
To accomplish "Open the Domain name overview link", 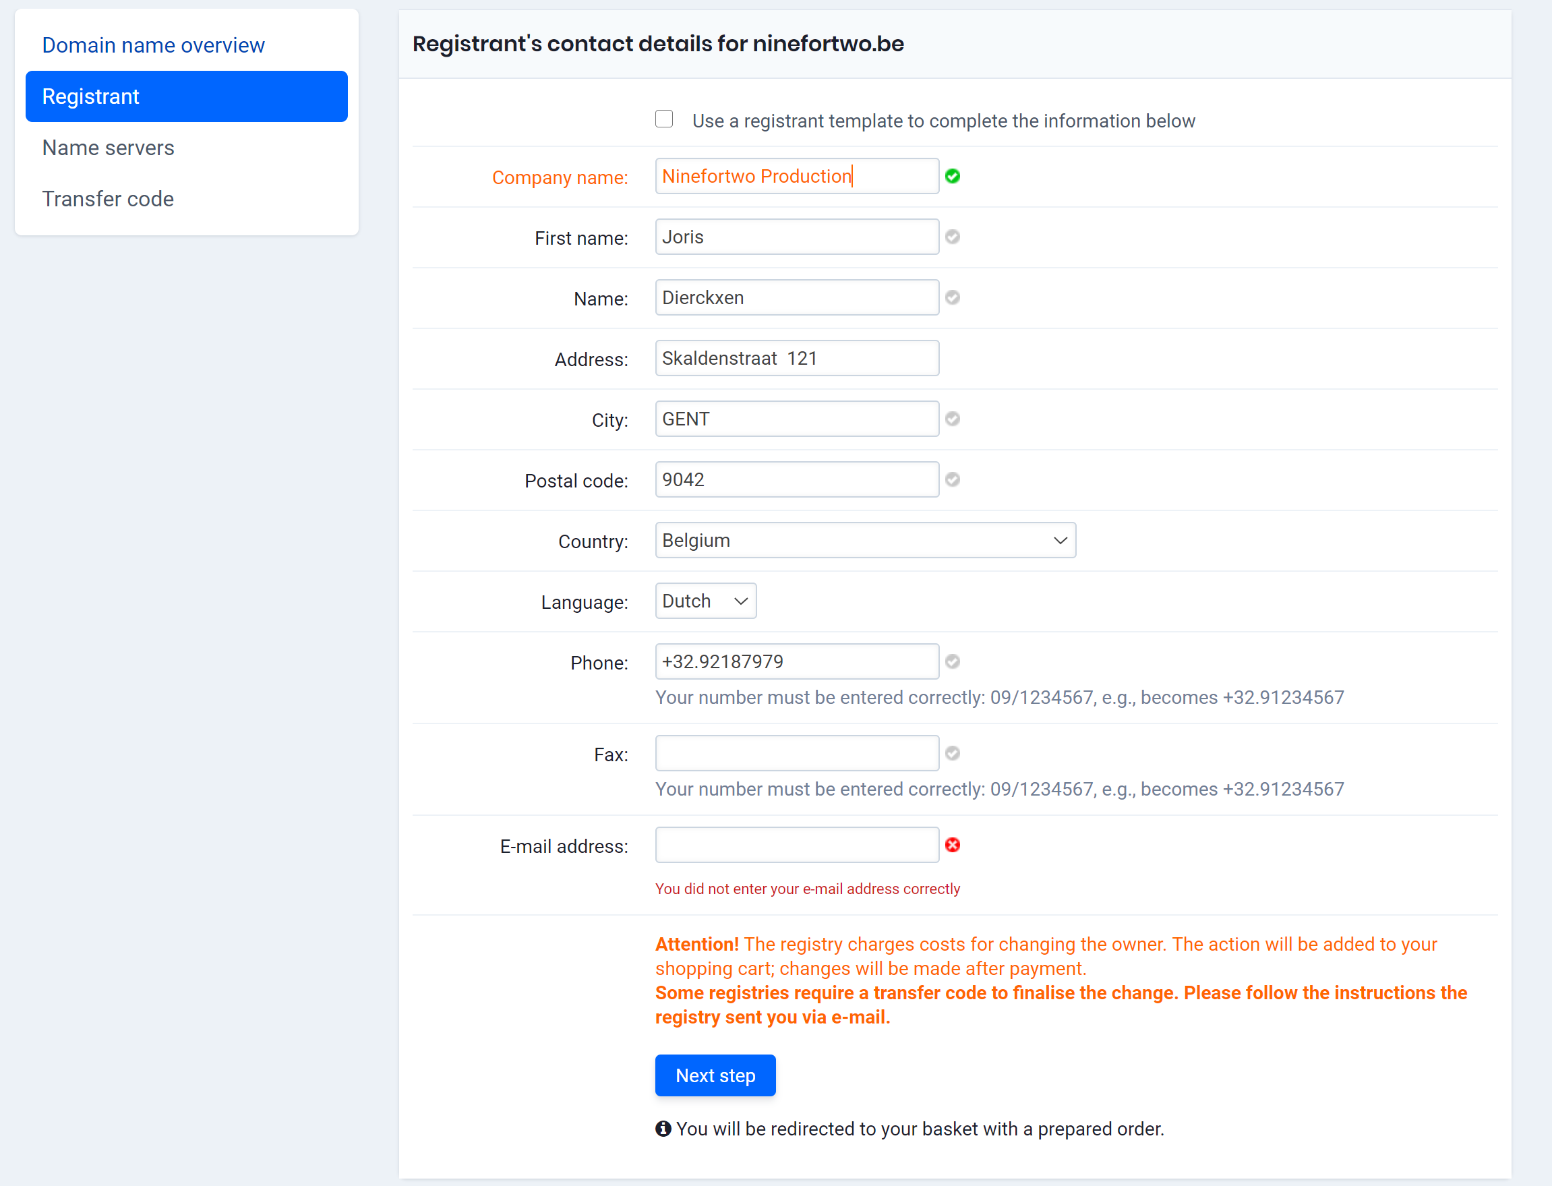I will point(153,45).
